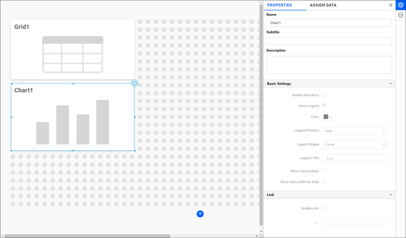406x238 pixels.
Task: Uncheck the Show Legend checkbox
Action: tap(324, 105)
